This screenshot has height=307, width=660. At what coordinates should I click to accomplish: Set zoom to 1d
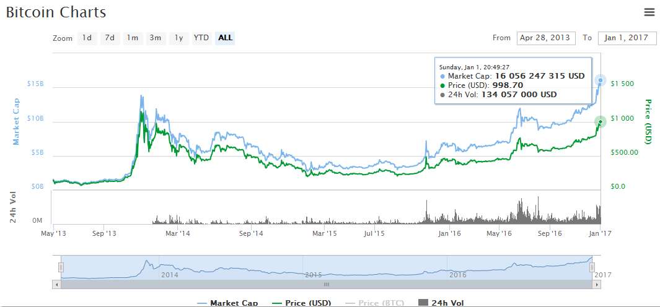[87, 38]
